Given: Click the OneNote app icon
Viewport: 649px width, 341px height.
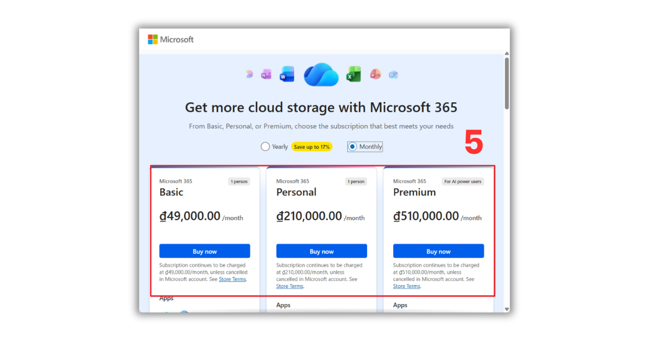Looking at the screenshot, I should (x=266, y=75).
